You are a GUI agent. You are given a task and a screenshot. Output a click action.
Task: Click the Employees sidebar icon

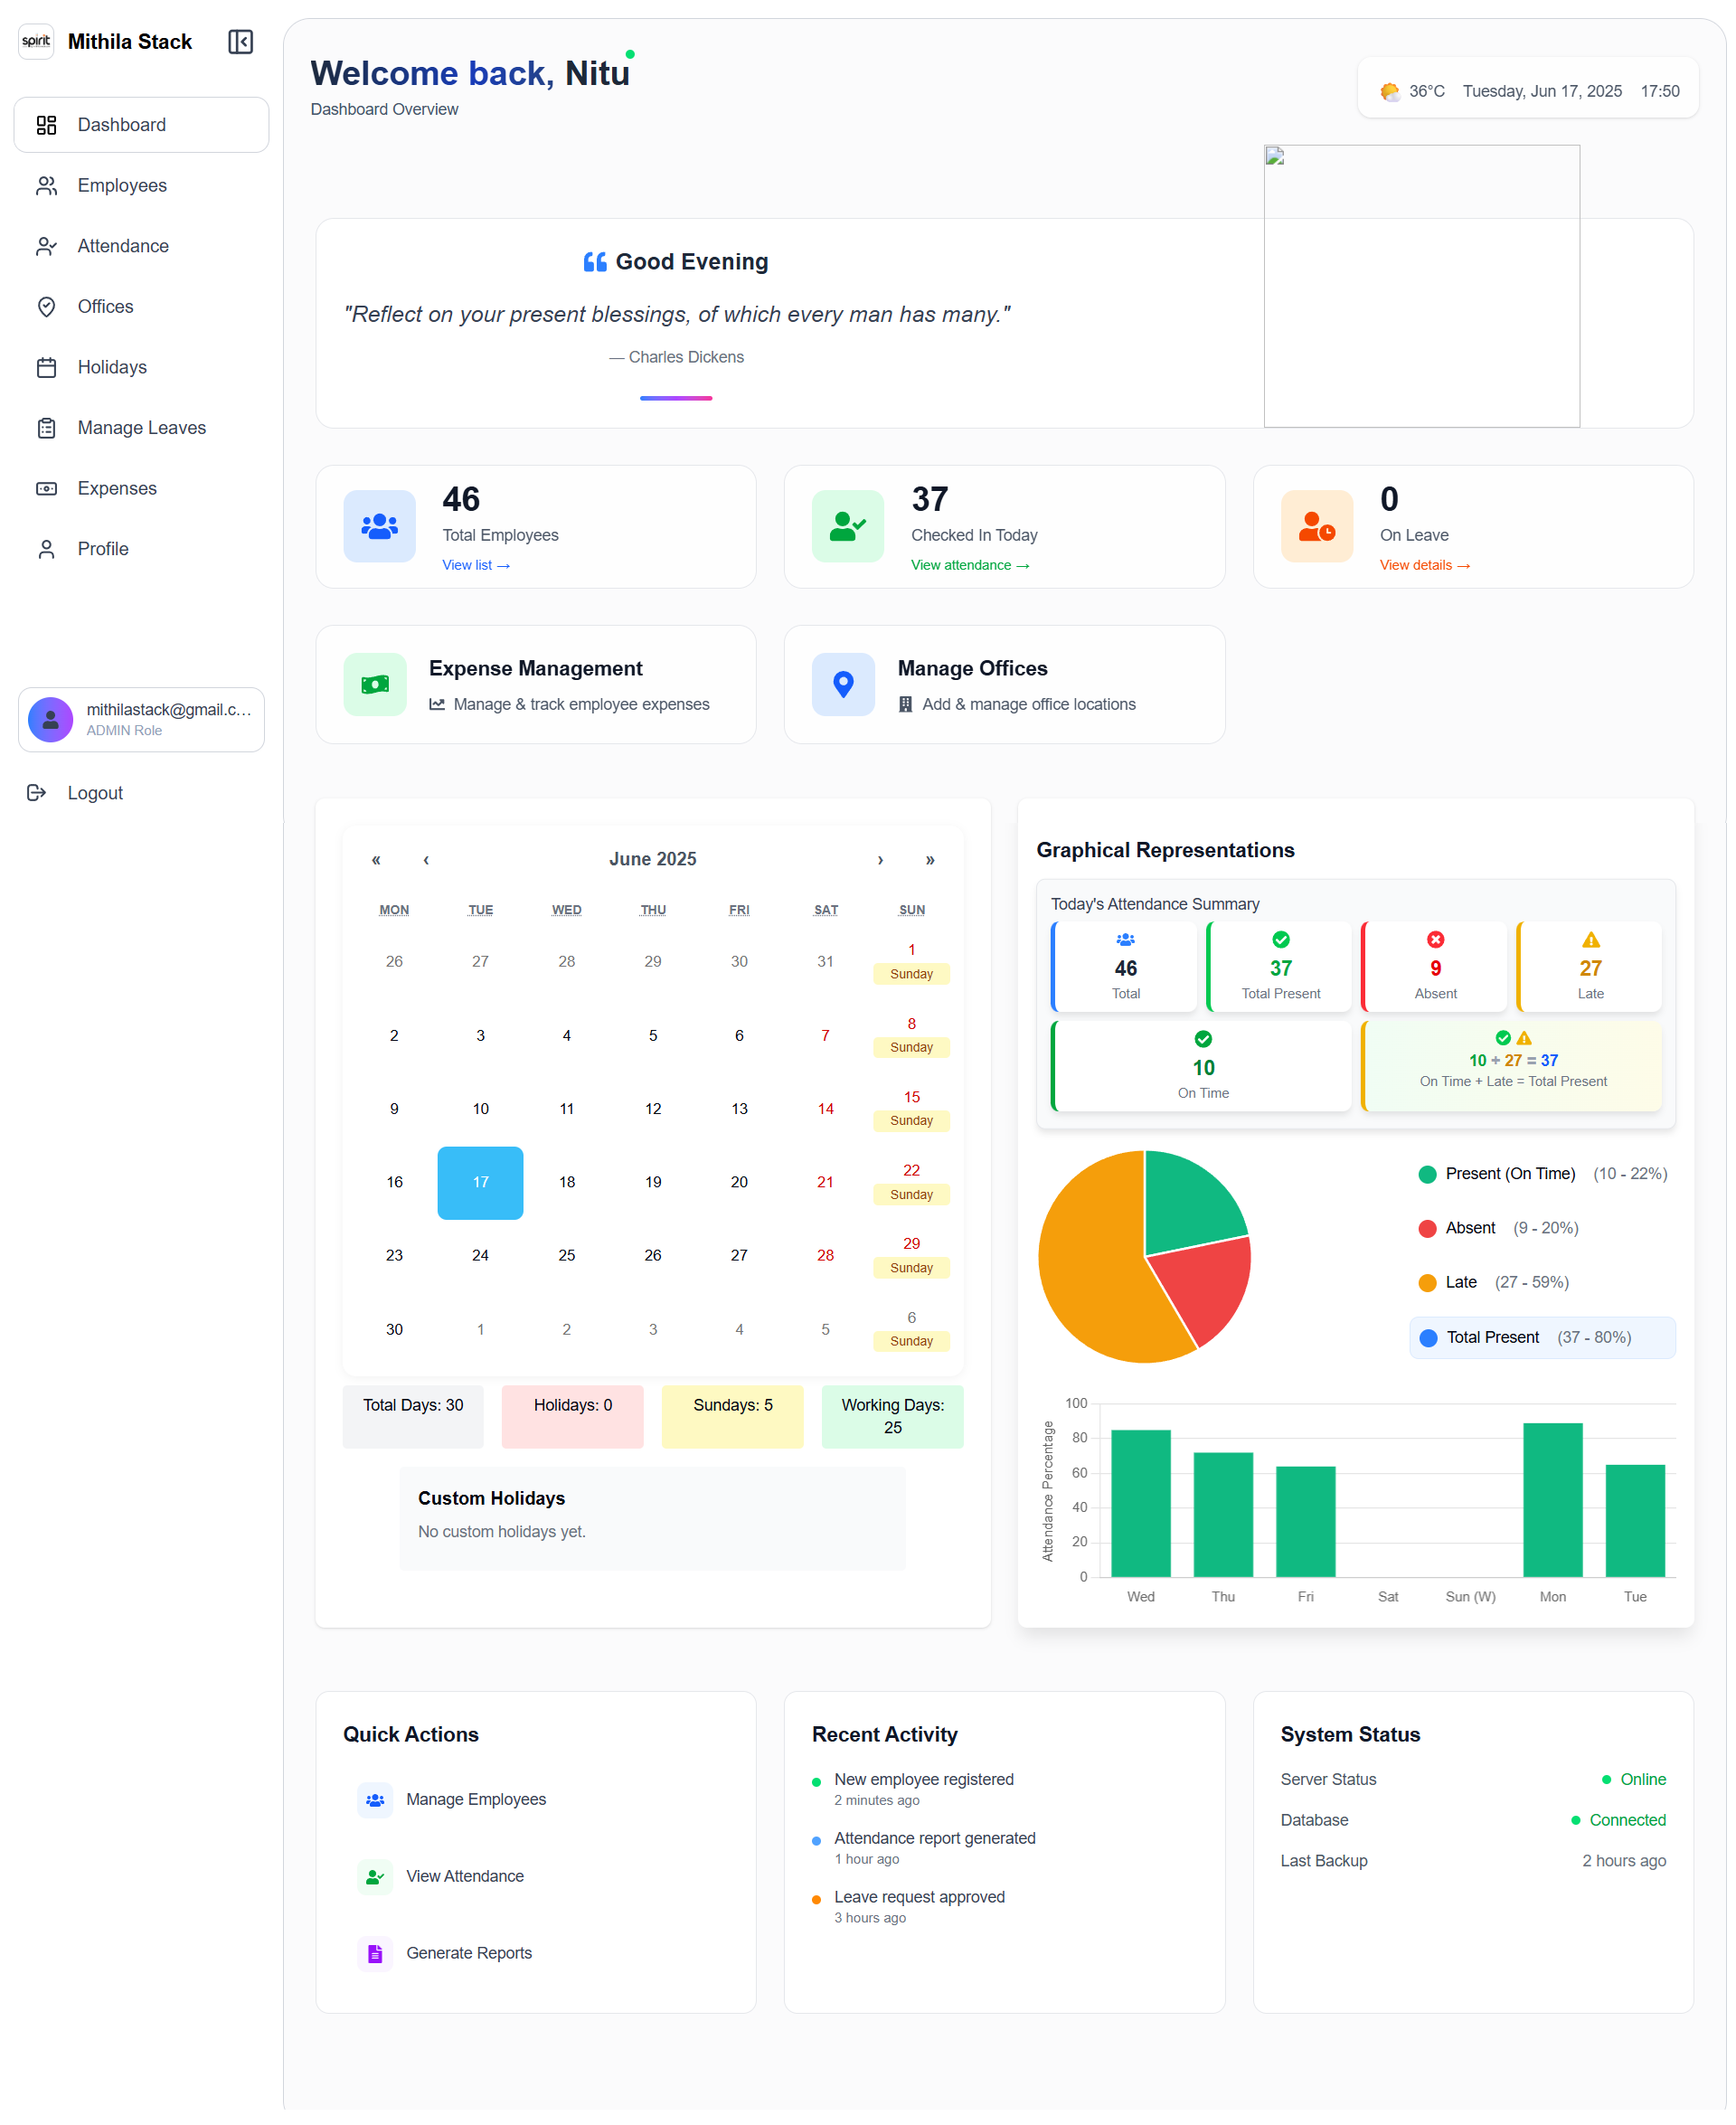coord(47,185)
